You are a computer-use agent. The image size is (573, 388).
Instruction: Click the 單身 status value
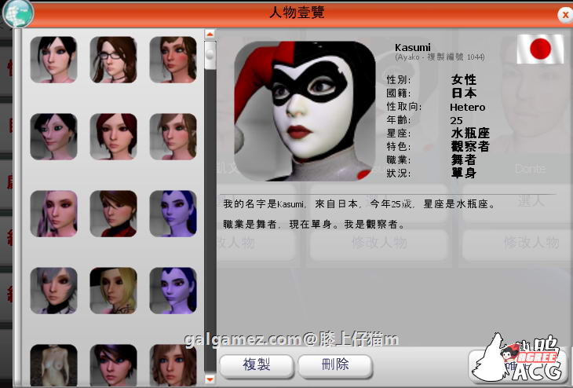click(463, 173)
